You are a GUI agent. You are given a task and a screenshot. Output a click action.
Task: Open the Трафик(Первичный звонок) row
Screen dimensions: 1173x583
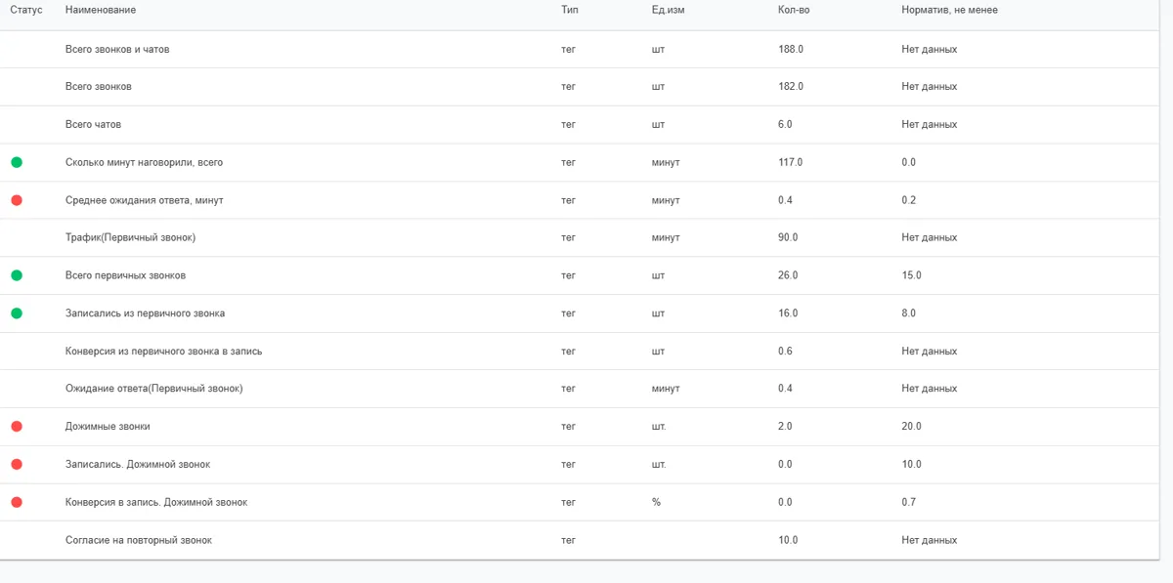586,237
